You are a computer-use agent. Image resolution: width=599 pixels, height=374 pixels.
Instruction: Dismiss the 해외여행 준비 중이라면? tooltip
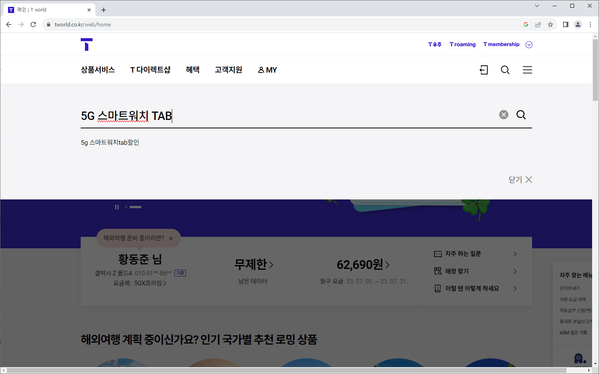click(171, 238)
